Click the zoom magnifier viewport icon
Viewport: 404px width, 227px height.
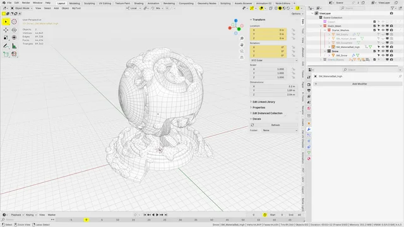(242, 38)
